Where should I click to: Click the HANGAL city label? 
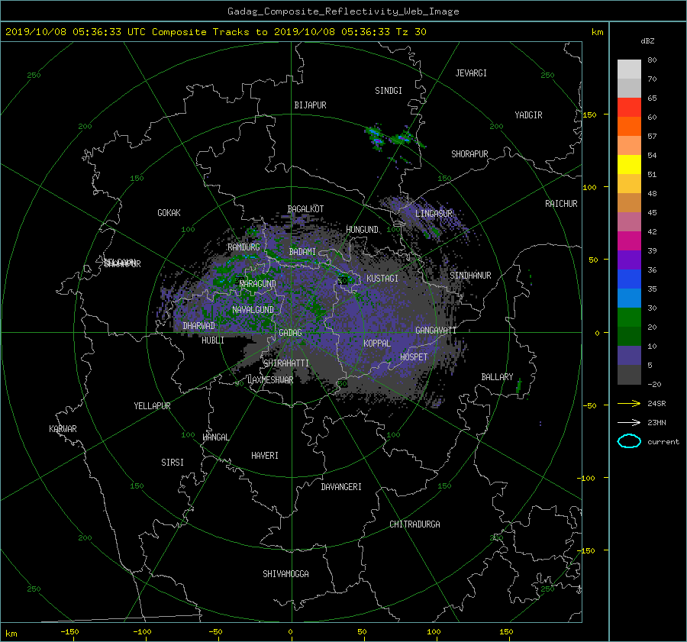coord(215,437)
